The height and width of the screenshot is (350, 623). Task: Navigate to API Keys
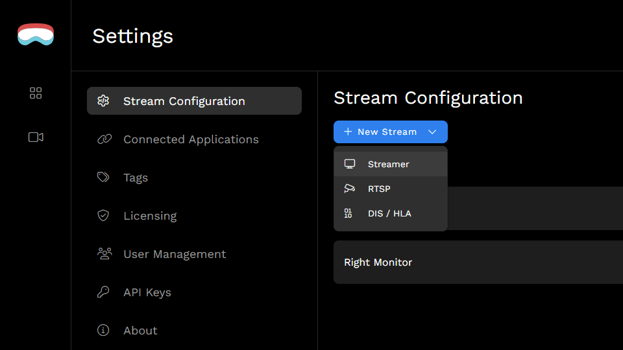(194, 292)
